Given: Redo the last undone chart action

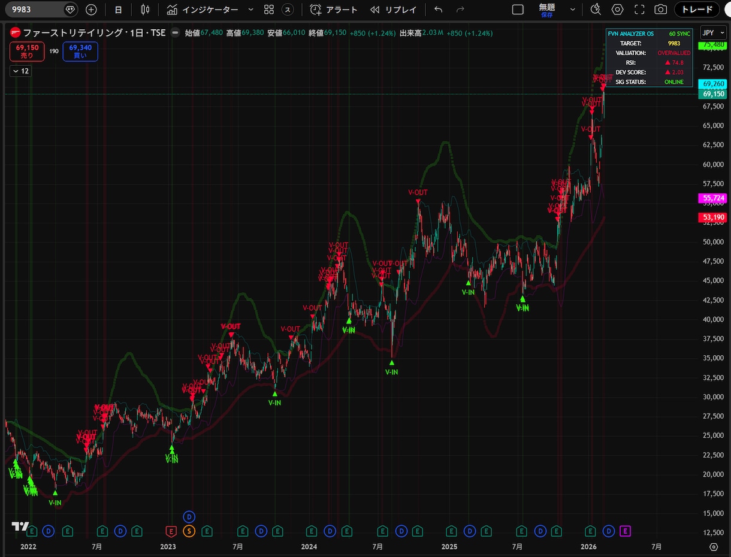Looking at the screenshot, I should pos(460,10).
